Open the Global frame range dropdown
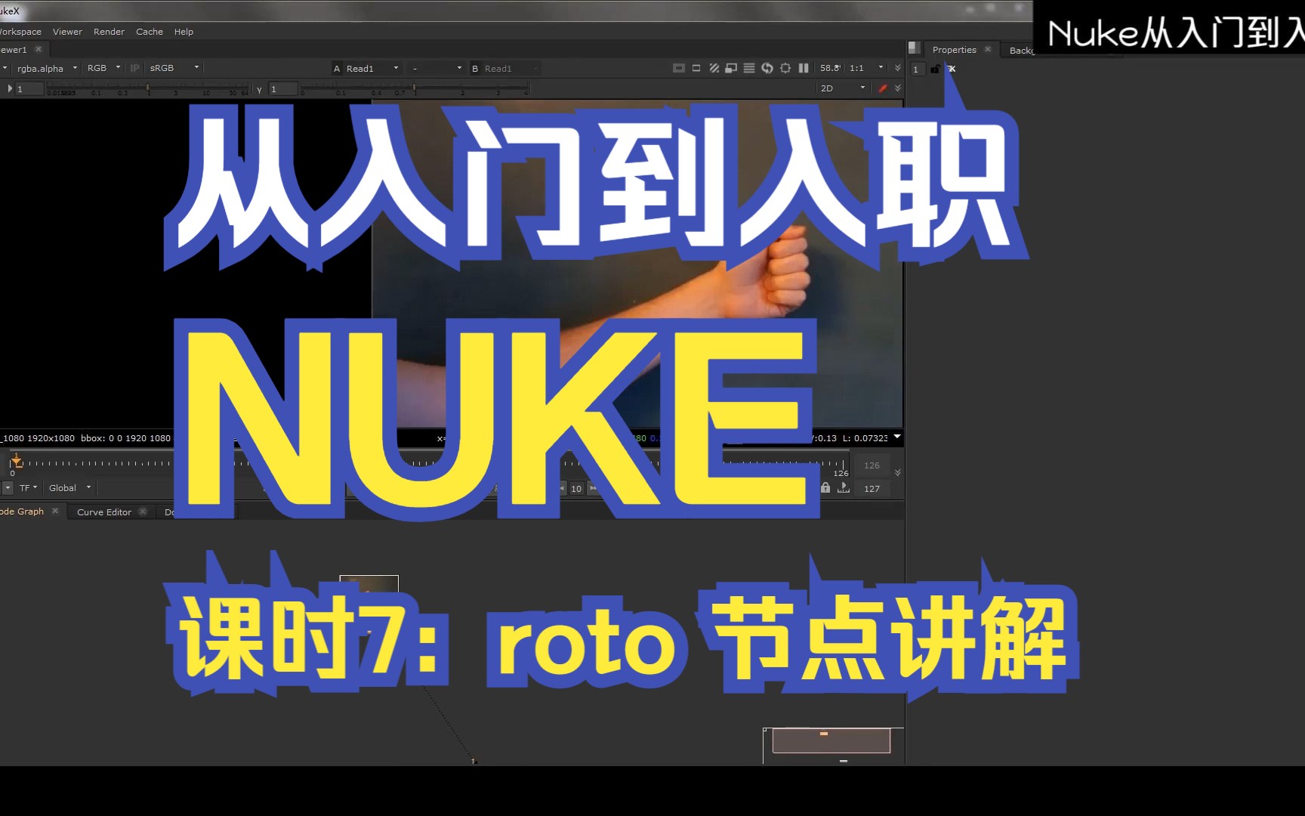The width and height of the screenshot is (1305, 816). click(69, 488)
